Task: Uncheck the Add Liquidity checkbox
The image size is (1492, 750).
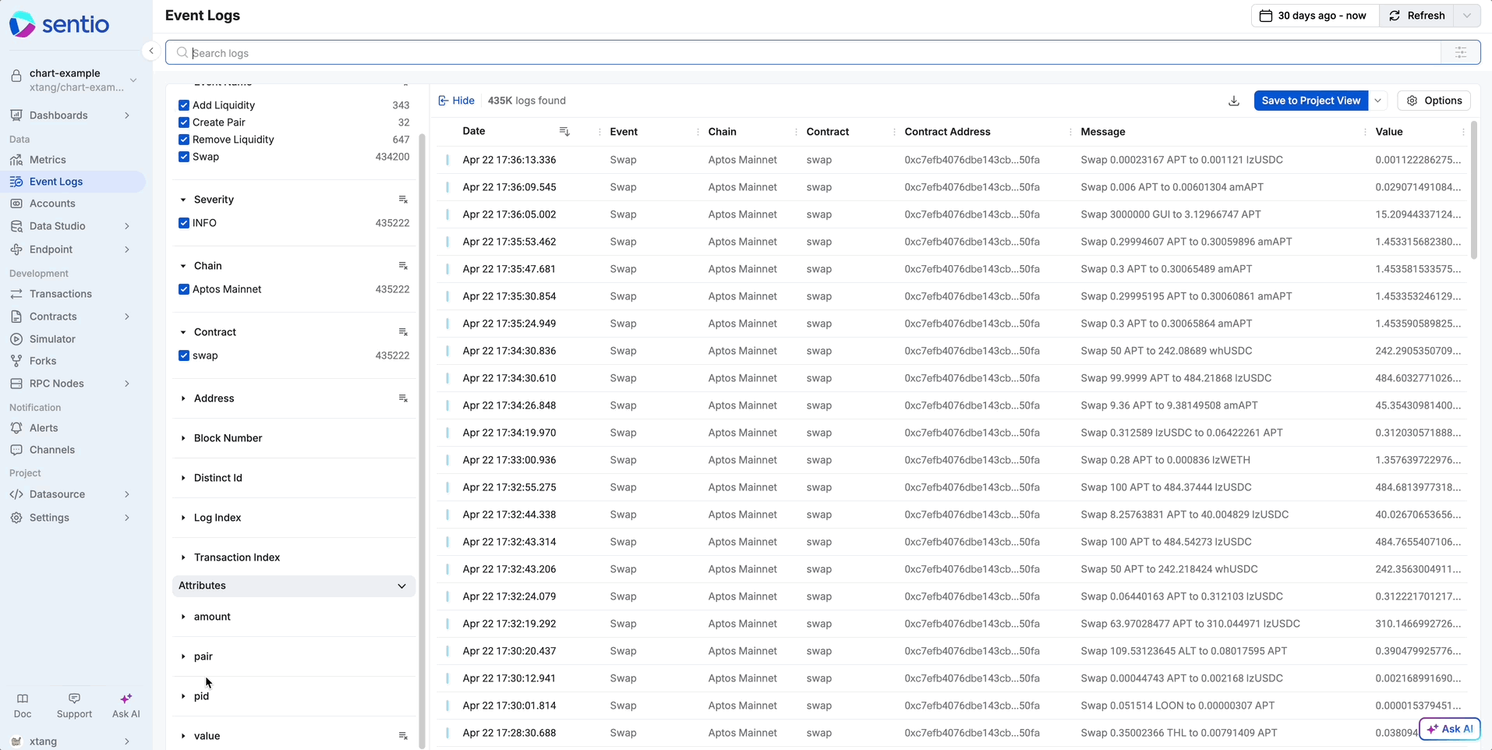Action: [184, 105]
